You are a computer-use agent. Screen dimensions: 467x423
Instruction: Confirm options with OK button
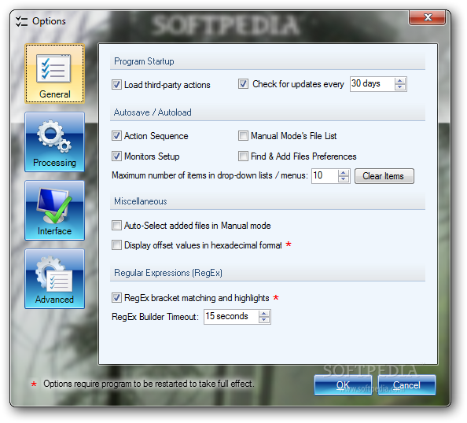[343, 385]
